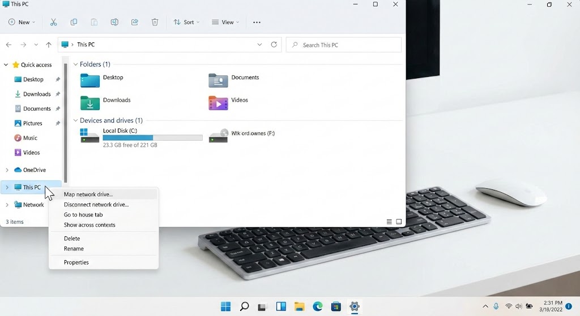
Task: Click the Search This PC box
Action: [344, 45]
